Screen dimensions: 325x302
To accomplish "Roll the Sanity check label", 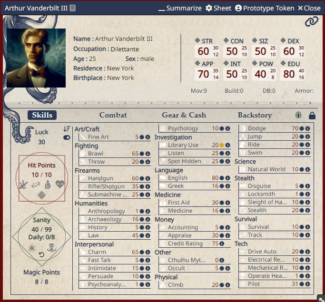I will point(41,220).
